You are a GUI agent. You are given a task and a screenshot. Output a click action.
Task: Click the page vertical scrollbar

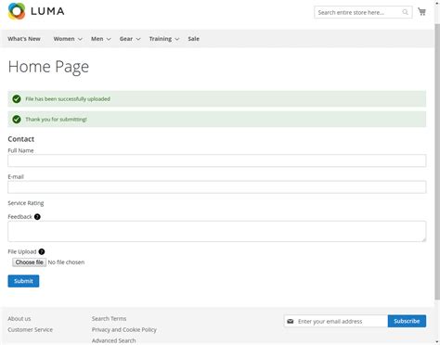[437, 160]
